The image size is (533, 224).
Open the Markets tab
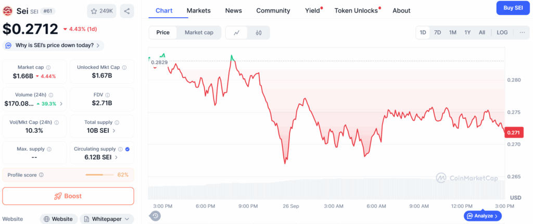tap(199, 10)
